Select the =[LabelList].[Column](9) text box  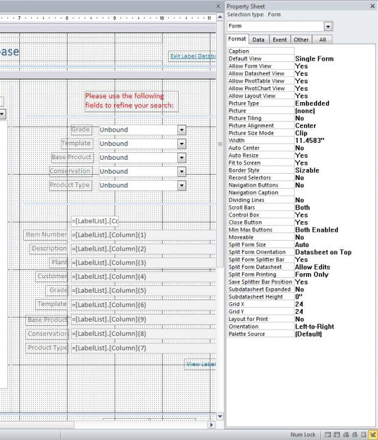143,320
